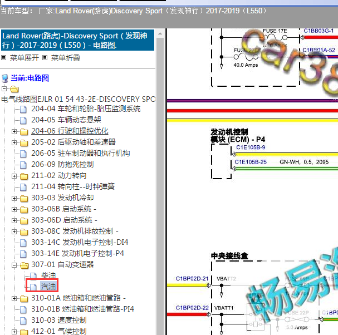Expand the 303-08C 发动机排放控制 folder
Viewport: 338px width, 335px height.
tap(14, 231)
